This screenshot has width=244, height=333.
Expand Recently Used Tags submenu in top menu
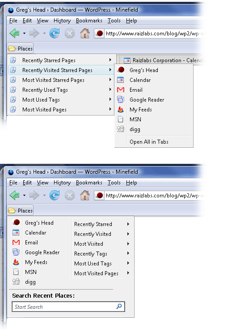coord(110,90)
